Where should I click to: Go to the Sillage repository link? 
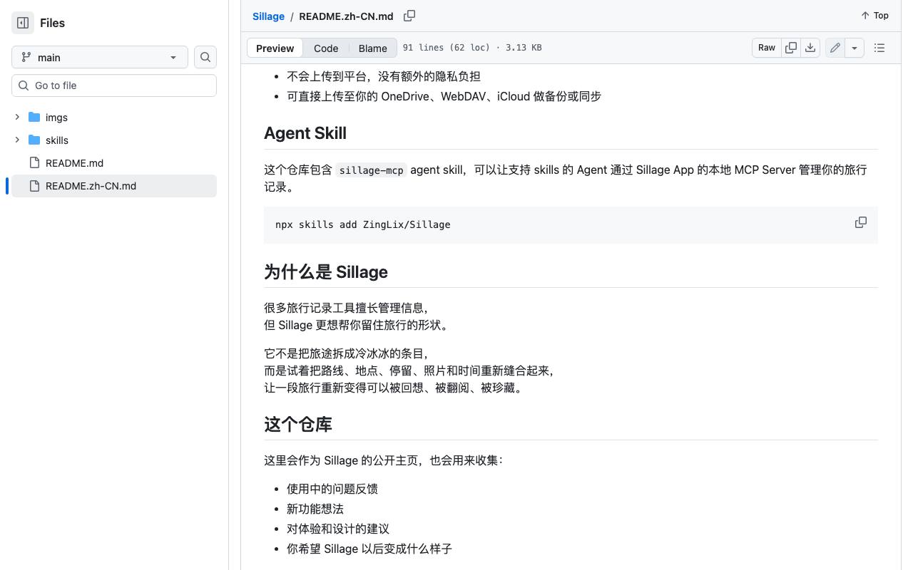click(268, 16)
